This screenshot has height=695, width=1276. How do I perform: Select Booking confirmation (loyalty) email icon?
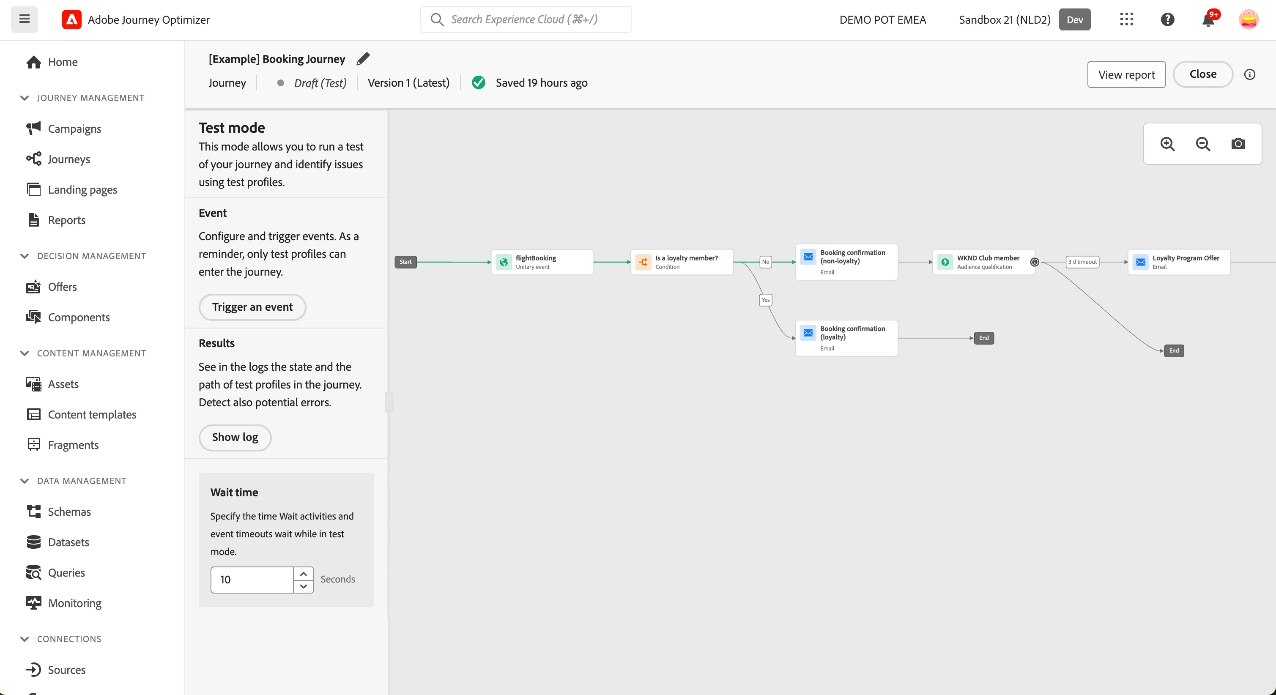tap(808, 333)
